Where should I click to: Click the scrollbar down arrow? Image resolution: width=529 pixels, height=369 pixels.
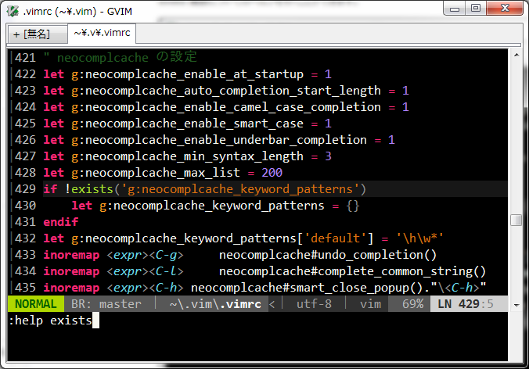coord(516,306)
